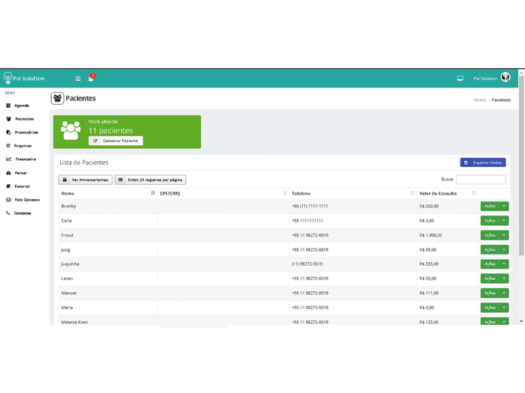Click the Fale Conosco envelope icon
This screenshot has width=525, height=393.
(8, 200)
